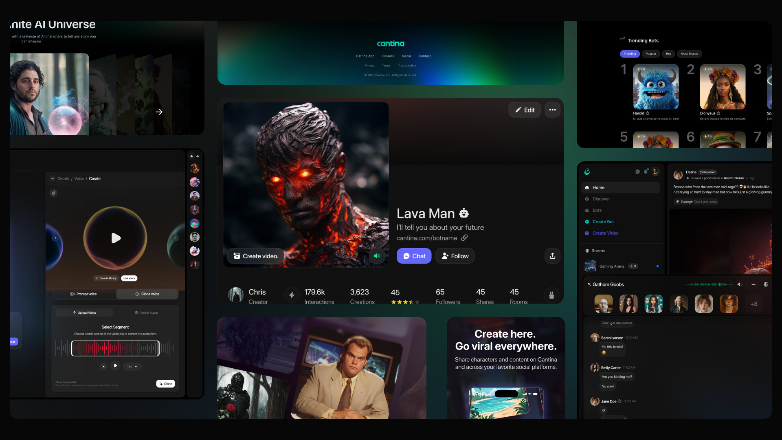Click the leave room door icon
The image size is (782, 440).
[766, 284]
